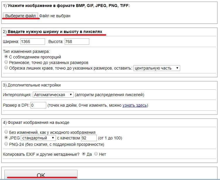Click the 'Введите нужную ширину и высоту' heading

55,32
